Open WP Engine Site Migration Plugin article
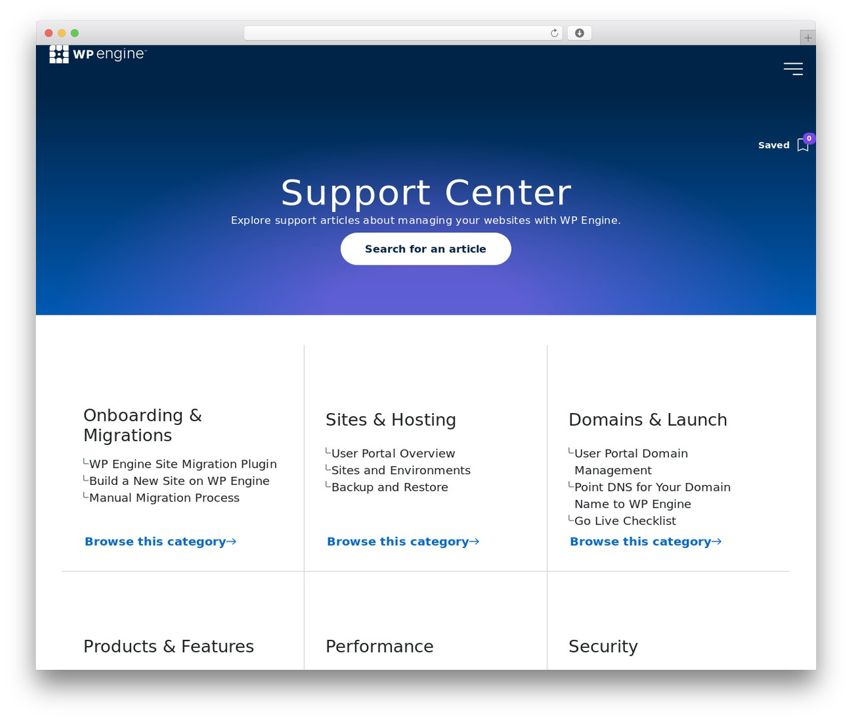 pos(183,464)
